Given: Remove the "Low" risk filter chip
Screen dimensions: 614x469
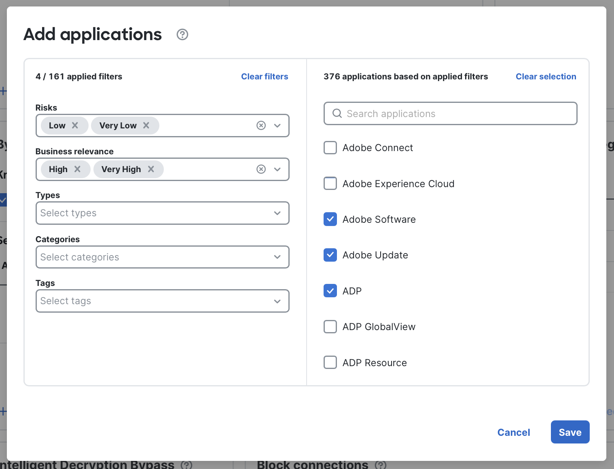Looking at the screenshot, I should tap(75, 126).
